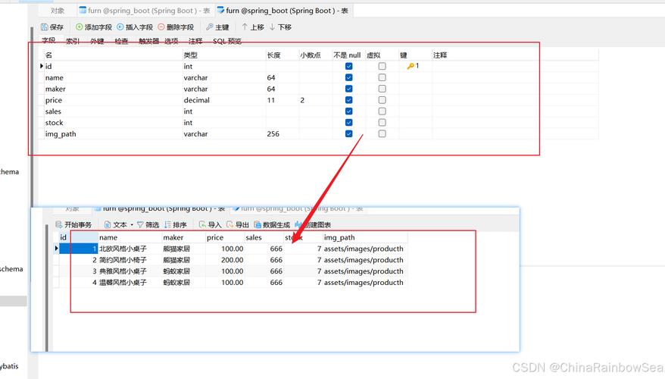The height and width of the screenshot is (379, 665).
Task: Select the 典雅风格小桌子 name cell
Action: click(130, 271)
